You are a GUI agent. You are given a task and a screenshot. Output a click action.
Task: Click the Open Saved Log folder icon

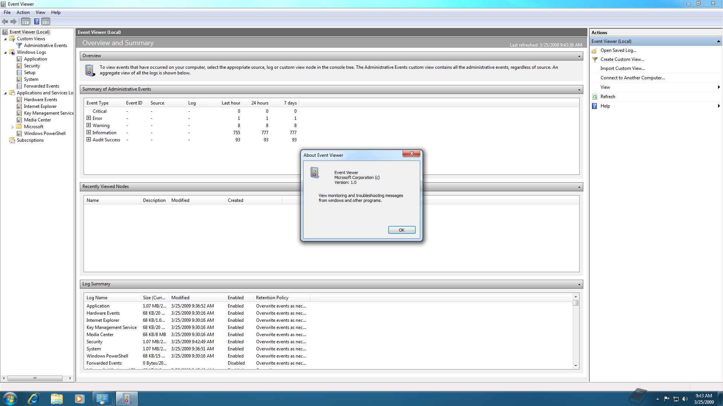595,50
